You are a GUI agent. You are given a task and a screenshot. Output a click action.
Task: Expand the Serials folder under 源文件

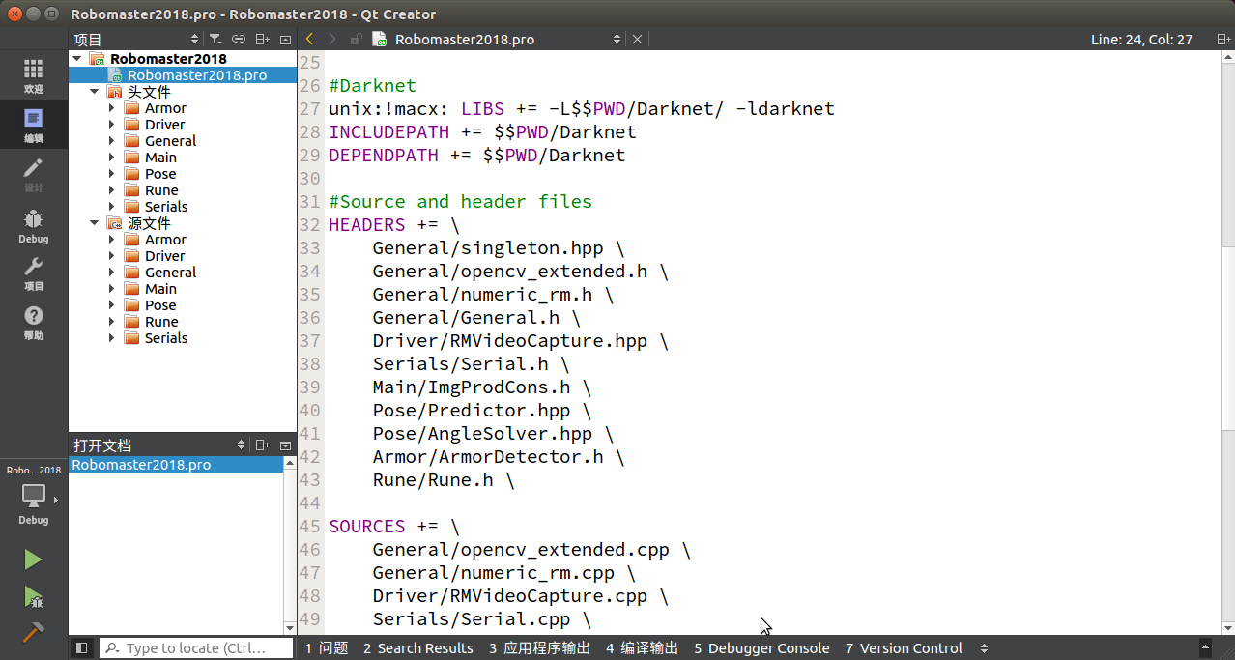tap(112, 338)
